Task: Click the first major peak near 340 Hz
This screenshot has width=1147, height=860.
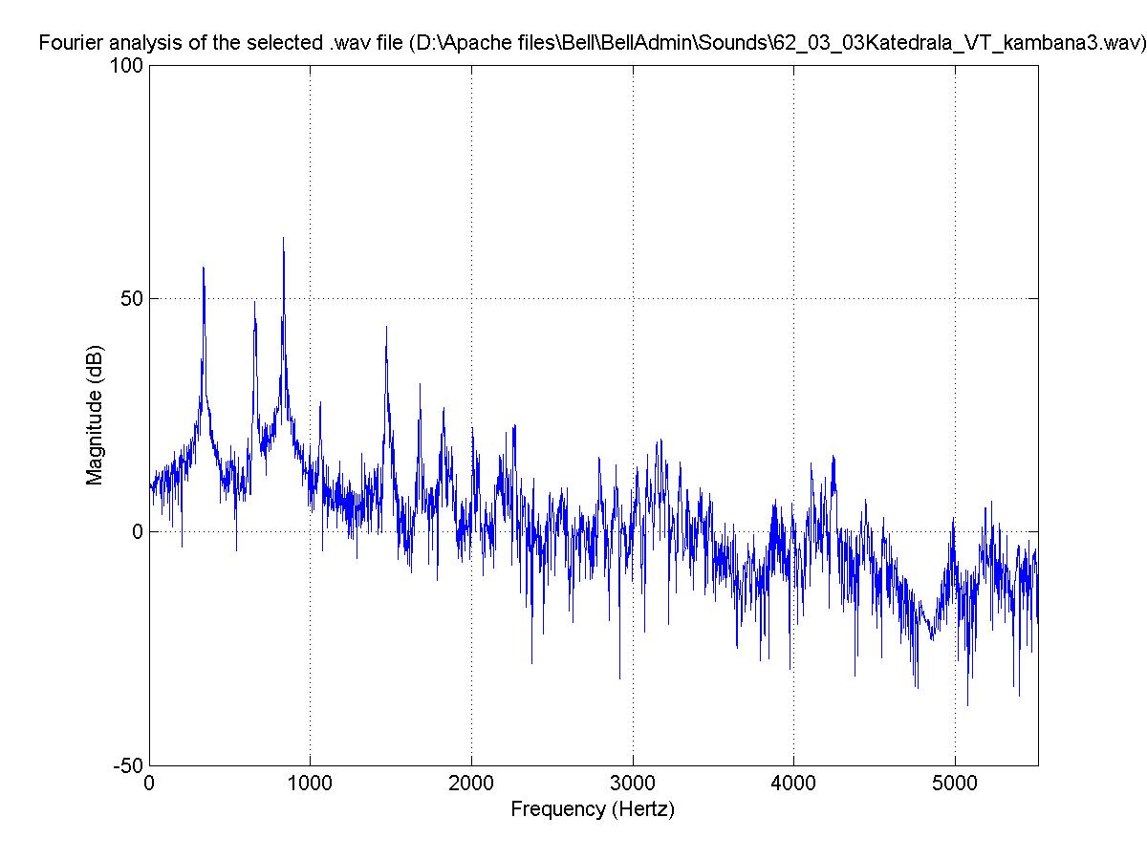Action: click(x=204, y=270)
